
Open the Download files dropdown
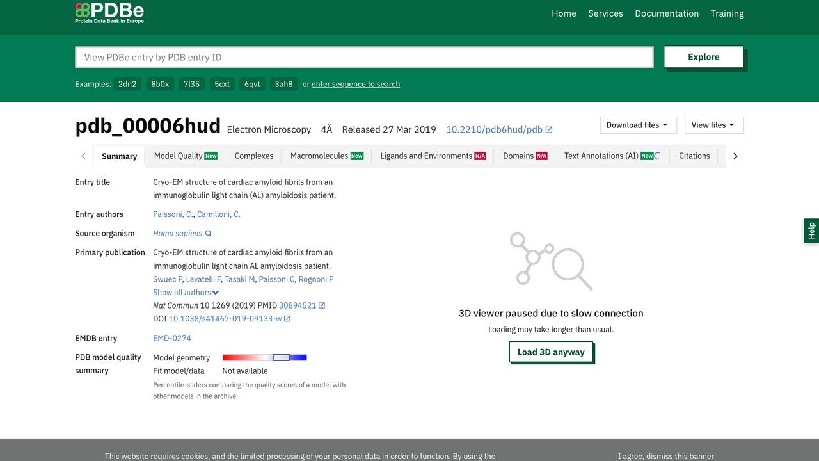click(638, 125)
